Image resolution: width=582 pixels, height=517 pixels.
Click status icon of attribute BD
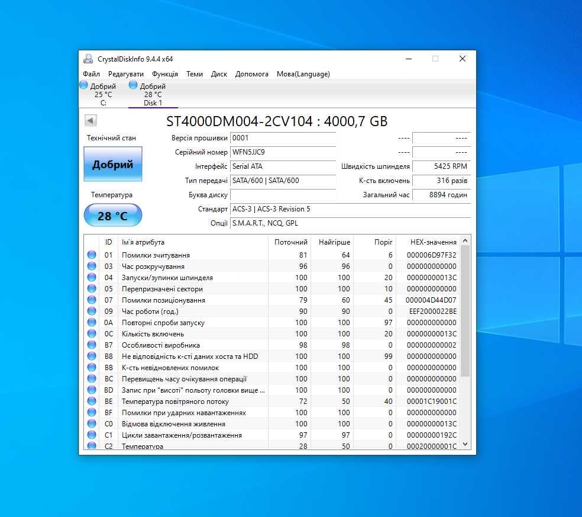[x=92, y=390]
